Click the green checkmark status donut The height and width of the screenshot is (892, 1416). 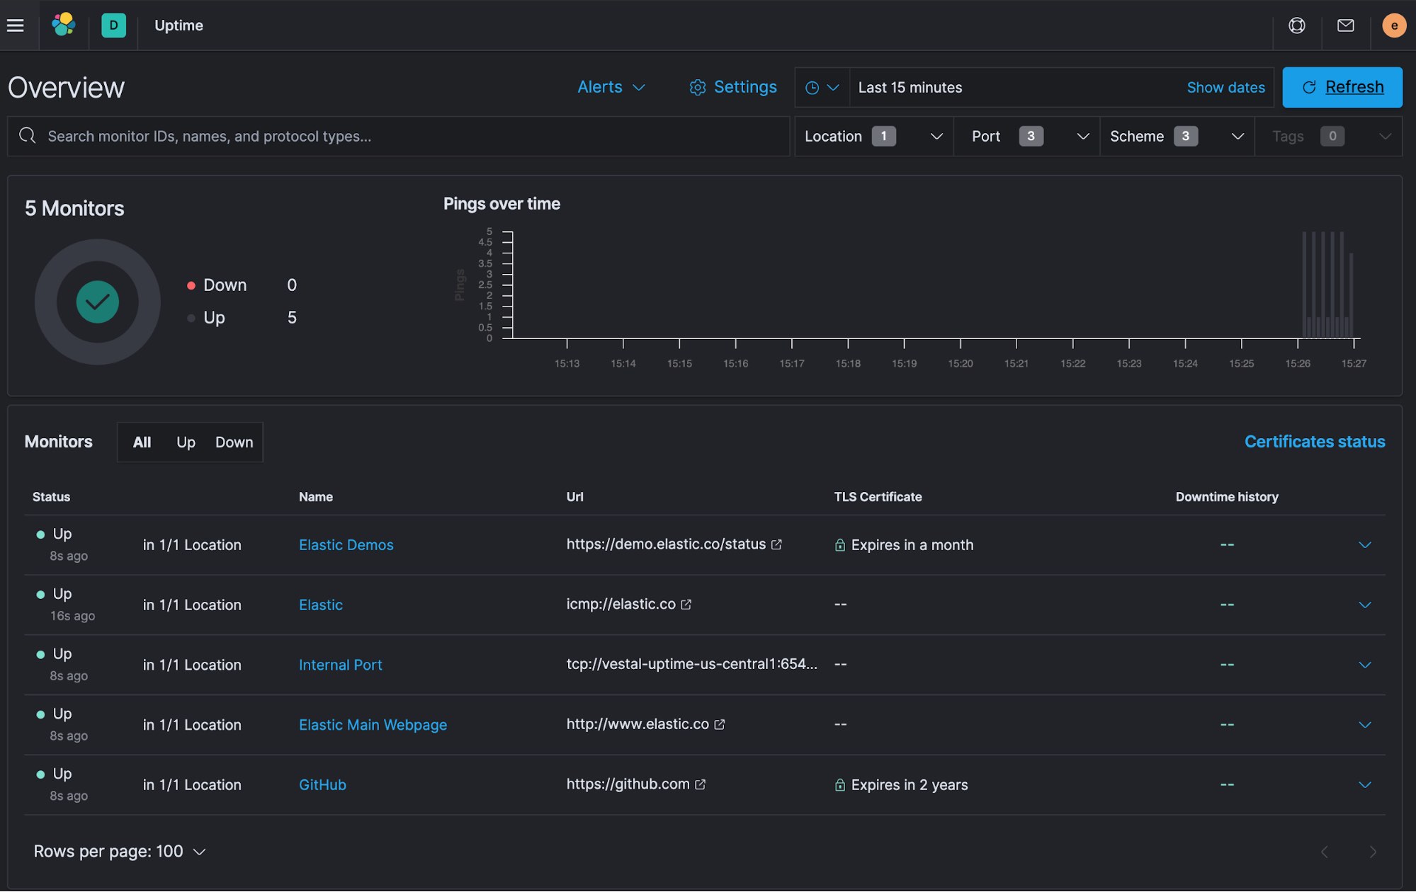coord(98,302)
